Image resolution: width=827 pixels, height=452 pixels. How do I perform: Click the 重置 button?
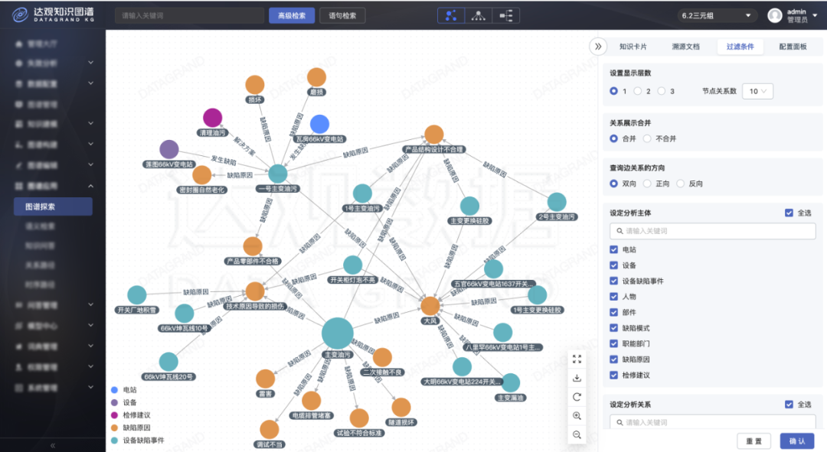pyautogui.click(x=753, y=441)
